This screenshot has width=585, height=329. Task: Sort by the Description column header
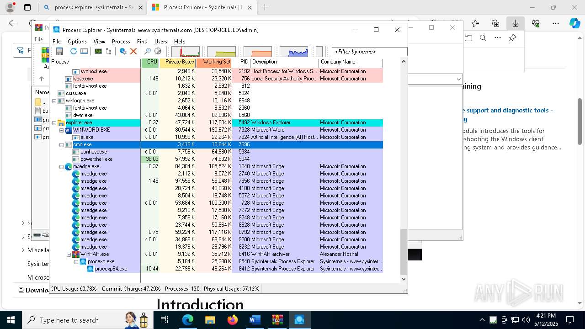(284, 62)
